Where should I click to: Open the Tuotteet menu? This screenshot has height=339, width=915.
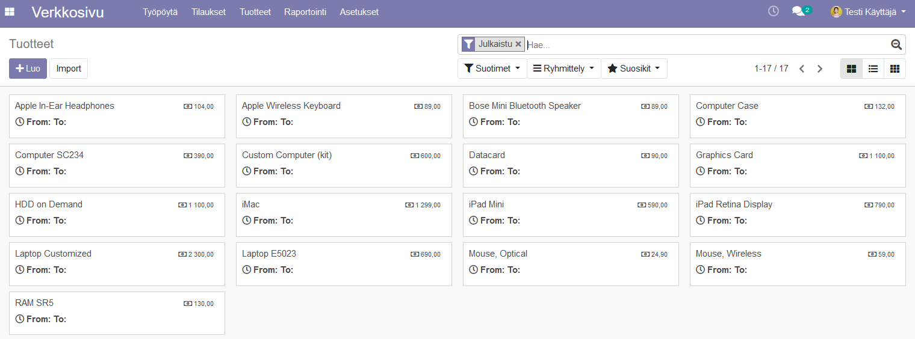(x=255, y=11)
